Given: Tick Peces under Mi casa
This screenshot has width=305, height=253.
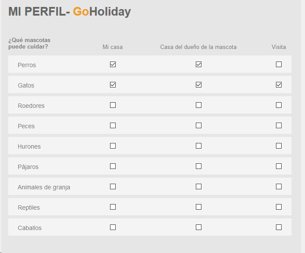Looking at the screenshot, I should click(113, 126).
